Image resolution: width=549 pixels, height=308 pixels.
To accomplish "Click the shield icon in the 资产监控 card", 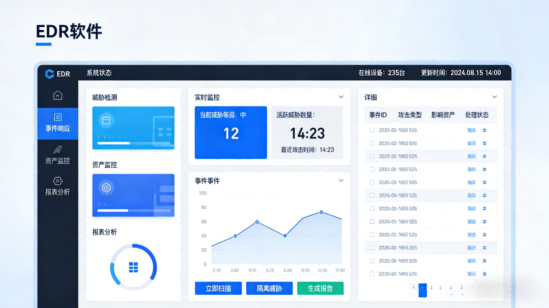I will 106,187.
